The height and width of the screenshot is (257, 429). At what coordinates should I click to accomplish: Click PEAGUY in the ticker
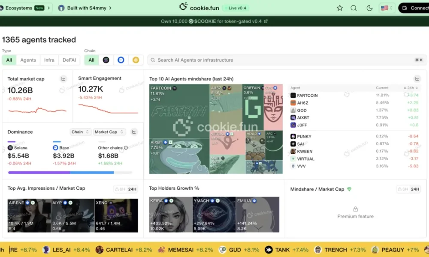(395, 250)
